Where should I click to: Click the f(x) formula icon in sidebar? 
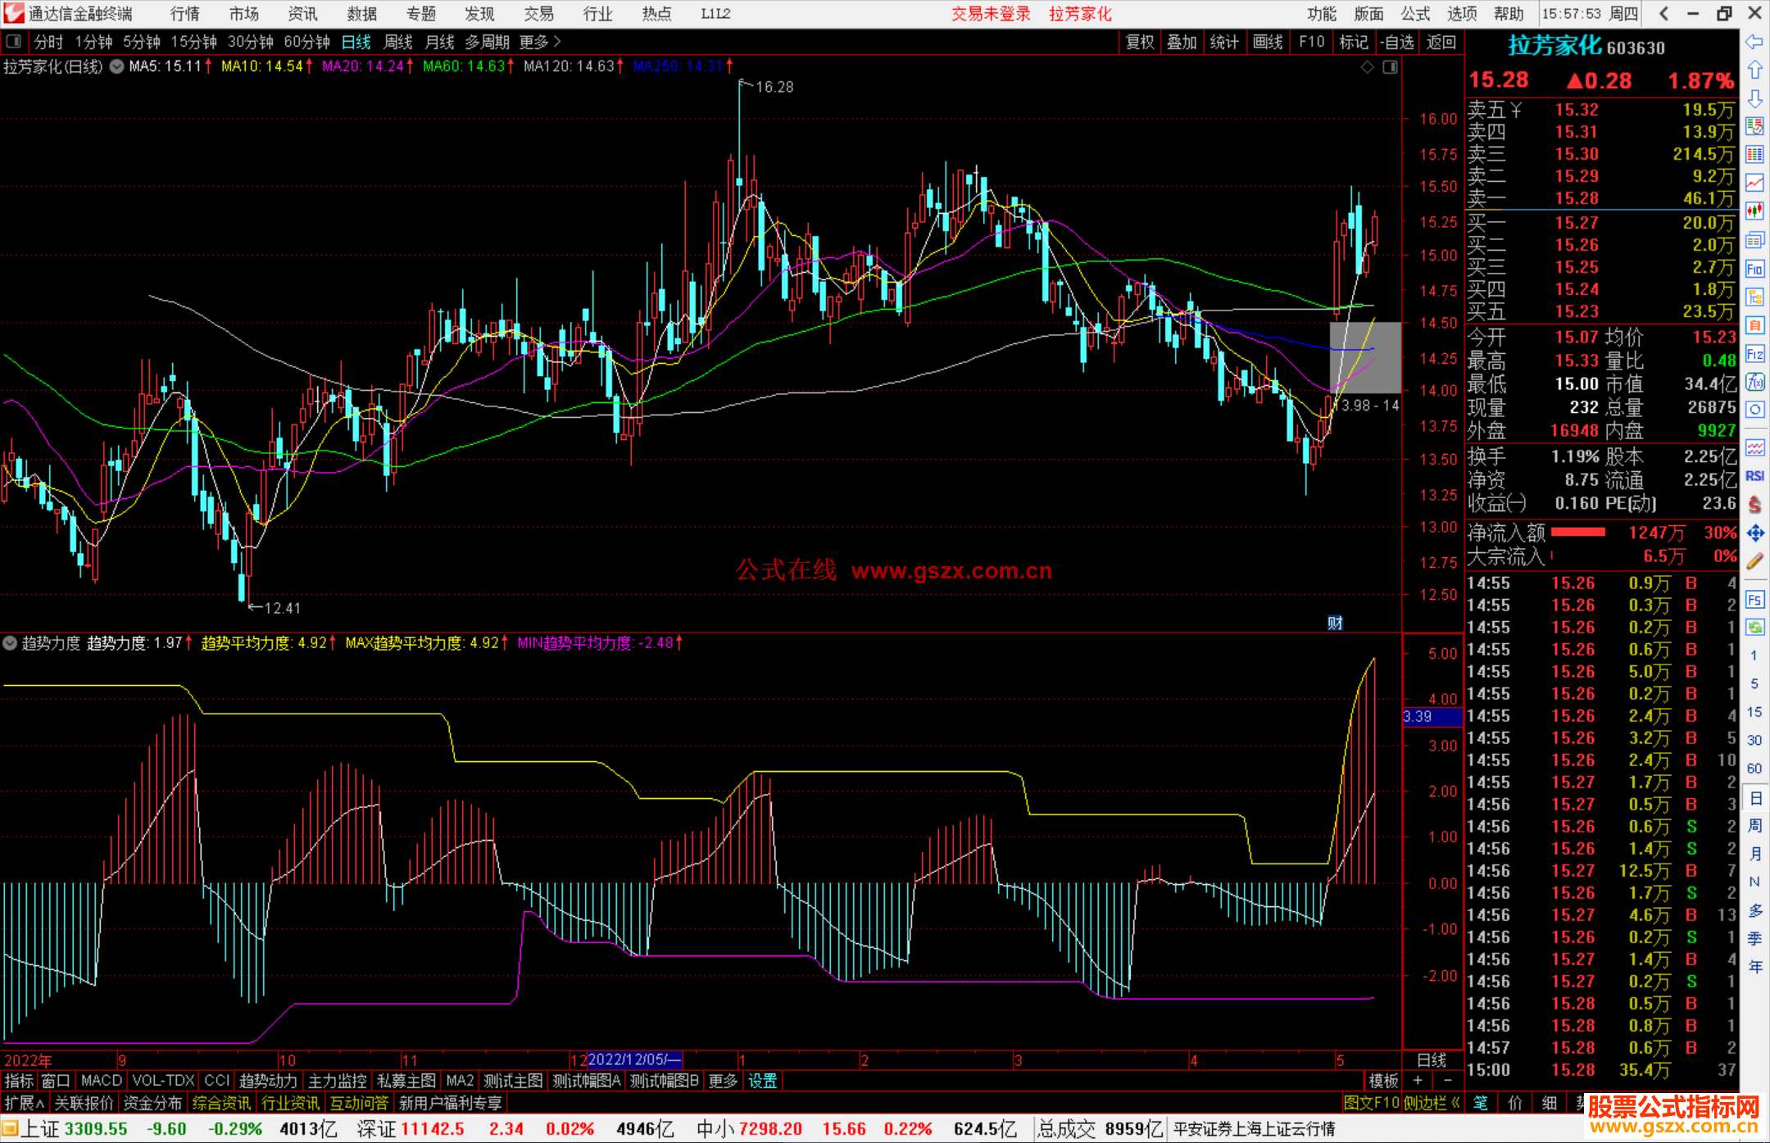coord(1754,382)
